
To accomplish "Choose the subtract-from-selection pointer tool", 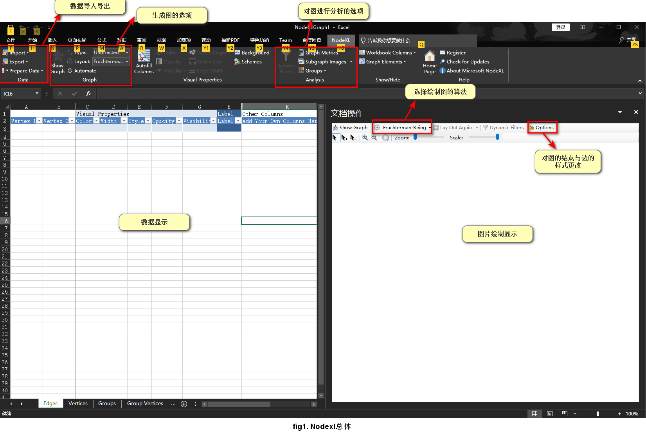I will (x=353, y=138).
